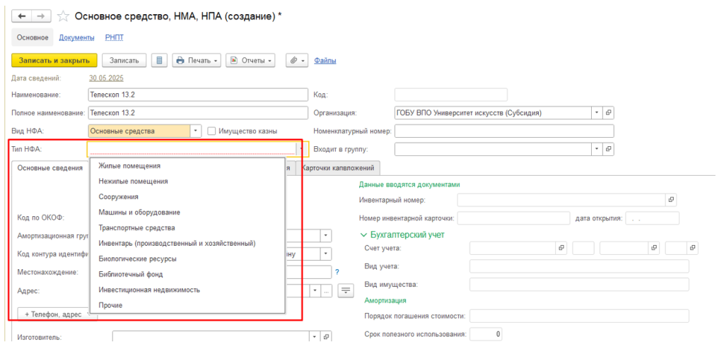This screenshot has height=351, width=724.
Task: Go back with the left arrow button
Action: (x=21, y=17)
